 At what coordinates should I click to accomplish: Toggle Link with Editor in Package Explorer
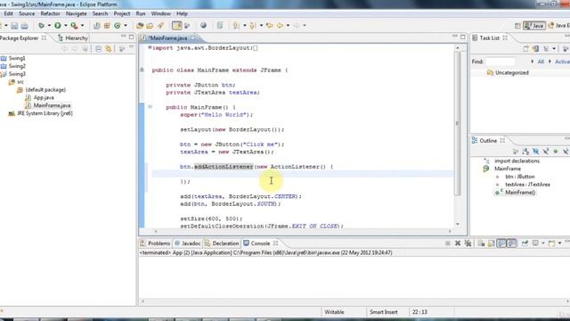[x=109, y=49]
